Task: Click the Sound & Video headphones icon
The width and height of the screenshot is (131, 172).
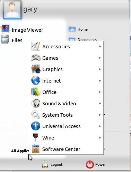Action: point(36,103)
